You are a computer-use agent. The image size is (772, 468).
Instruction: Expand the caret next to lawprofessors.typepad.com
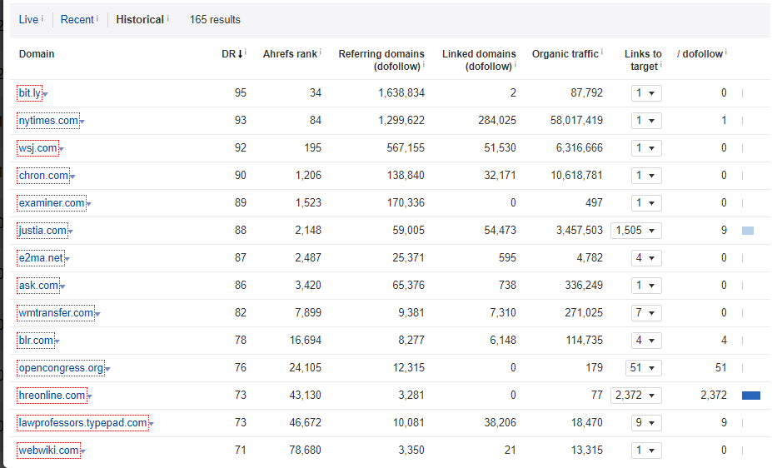152,424
